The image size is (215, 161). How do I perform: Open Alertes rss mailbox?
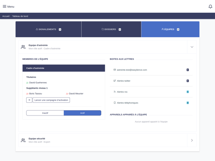coord(151,92)
